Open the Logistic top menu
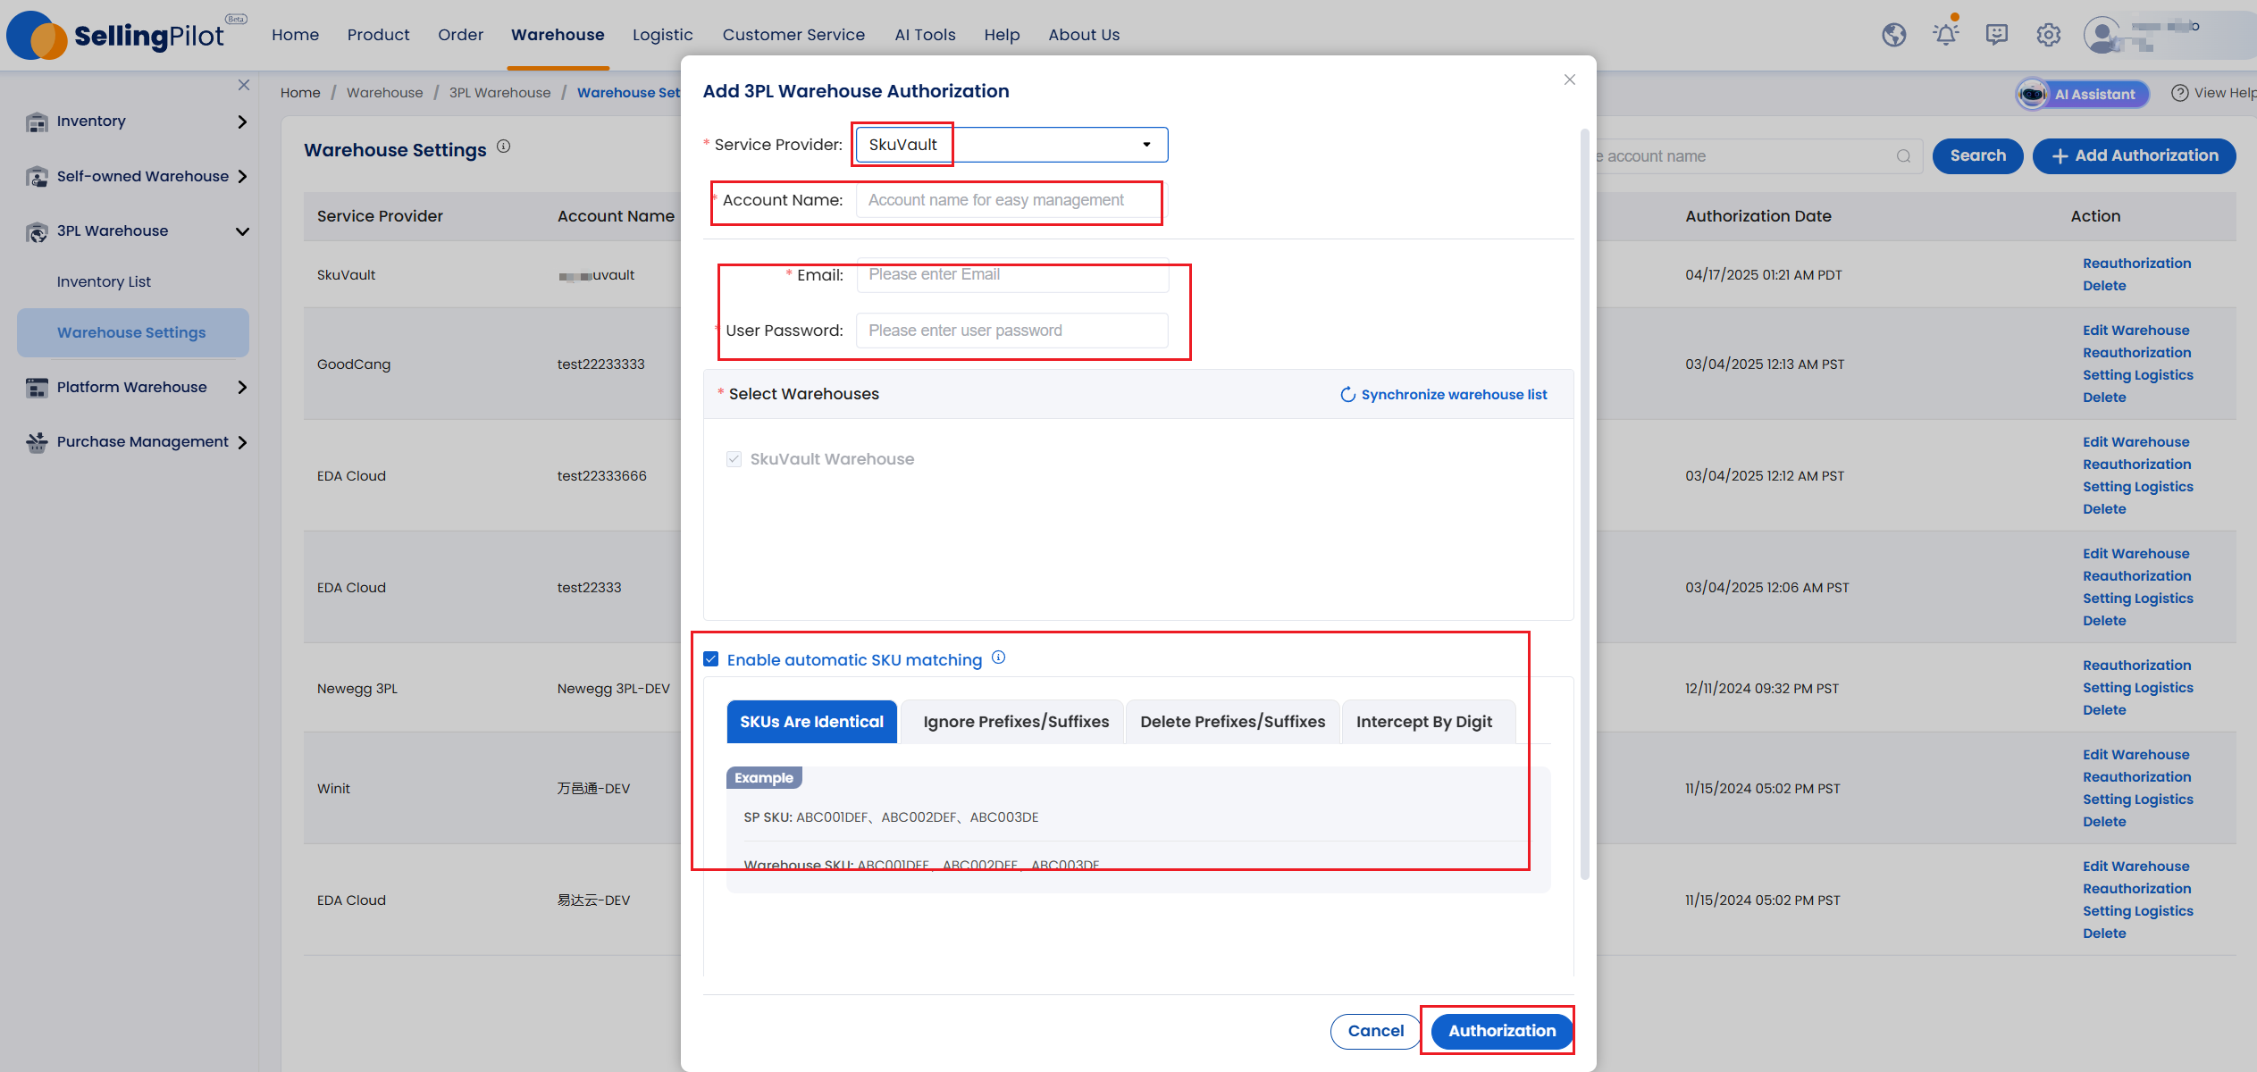The image size is (2257, 1072). [x=662, y=35]
